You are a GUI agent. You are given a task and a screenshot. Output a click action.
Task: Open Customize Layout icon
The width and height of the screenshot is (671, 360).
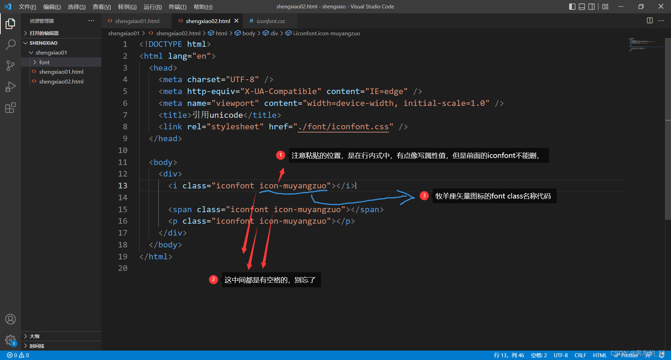(605, 7)
